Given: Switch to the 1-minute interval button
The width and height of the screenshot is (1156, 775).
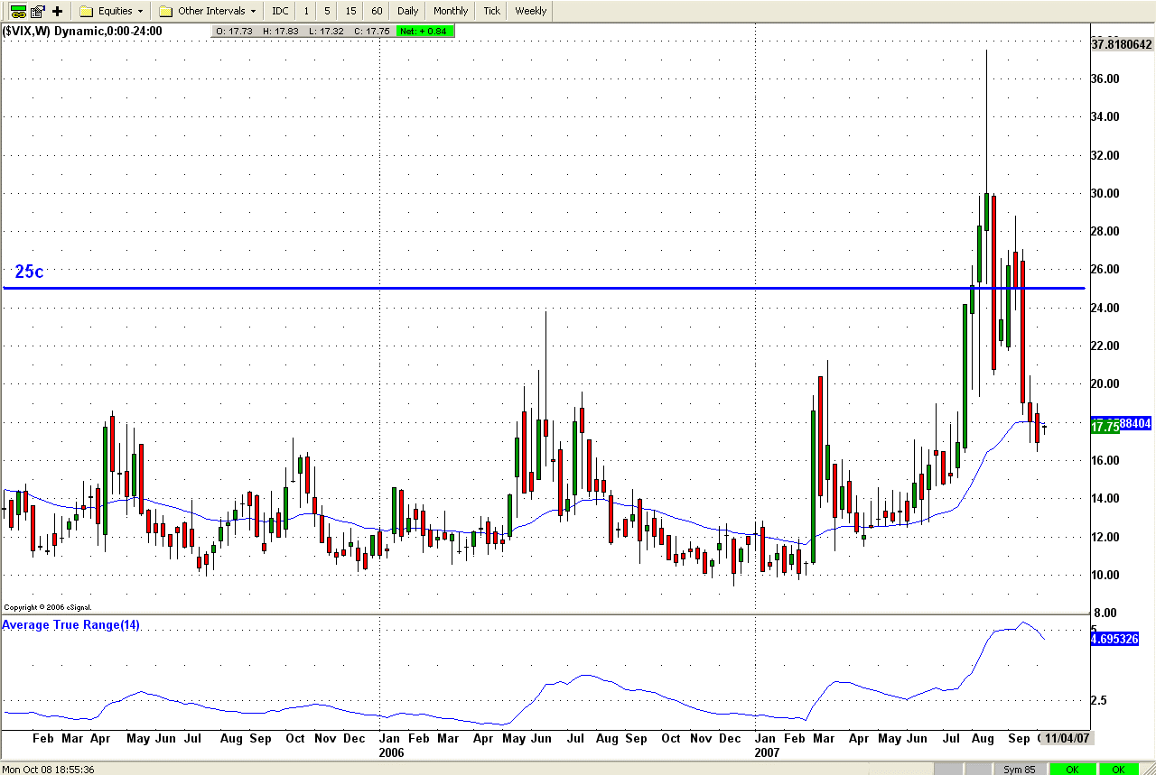Looking at the screenshot, I should point(306,11).
